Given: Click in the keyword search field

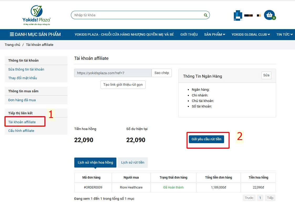Looking at the screenshot, I should tap(137, 15).
